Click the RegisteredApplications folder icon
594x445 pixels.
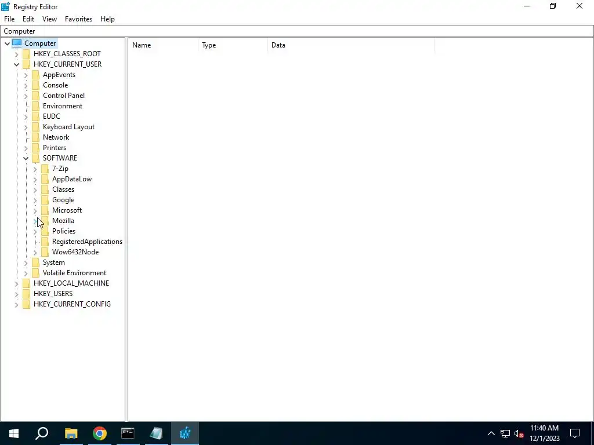(45, 242)
